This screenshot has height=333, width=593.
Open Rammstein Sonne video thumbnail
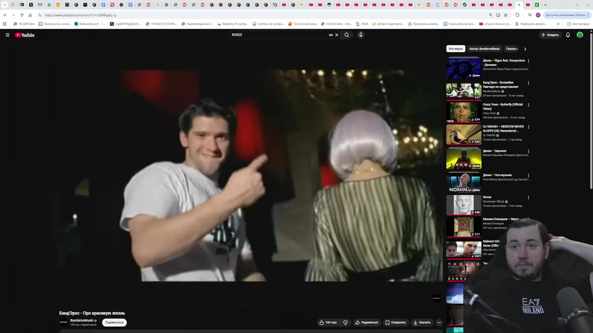464,205
